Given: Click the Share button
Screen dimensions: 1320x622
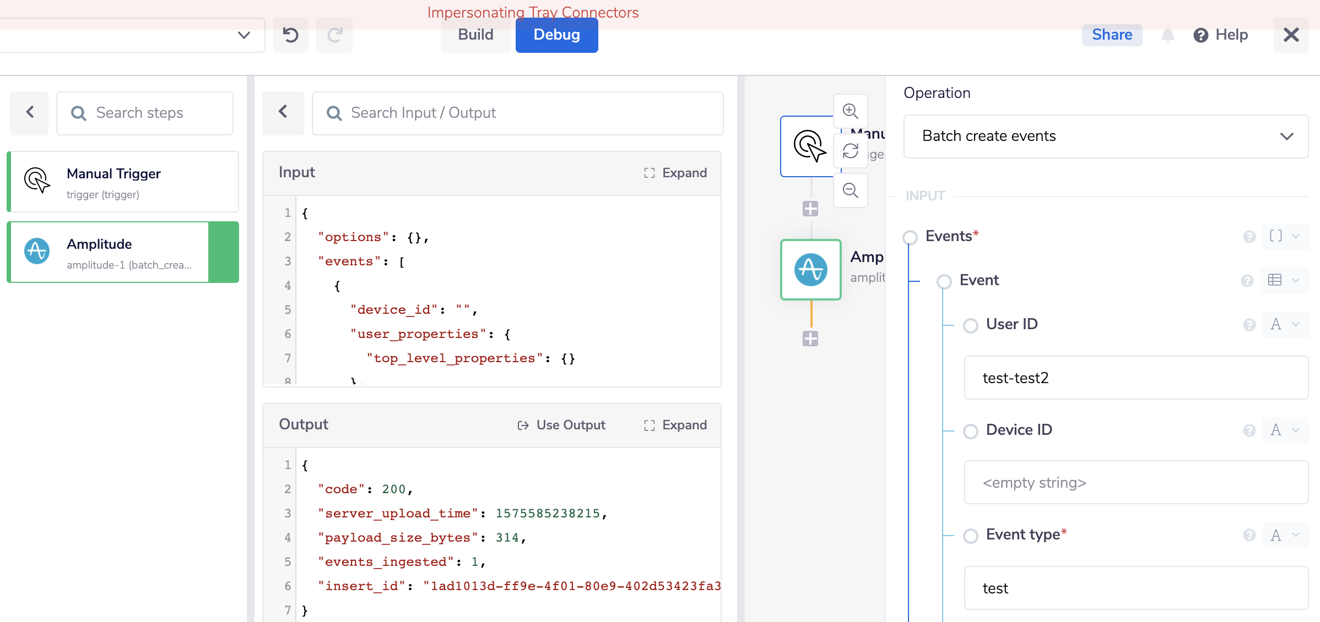Looking at the screenshot, I should point(1112,35).
